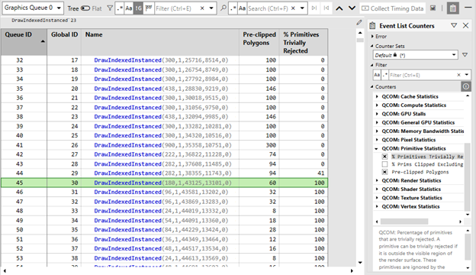Toggle regex option for the search box
Image resolution: width=476 pixels, height=275 pixels.
233,8
